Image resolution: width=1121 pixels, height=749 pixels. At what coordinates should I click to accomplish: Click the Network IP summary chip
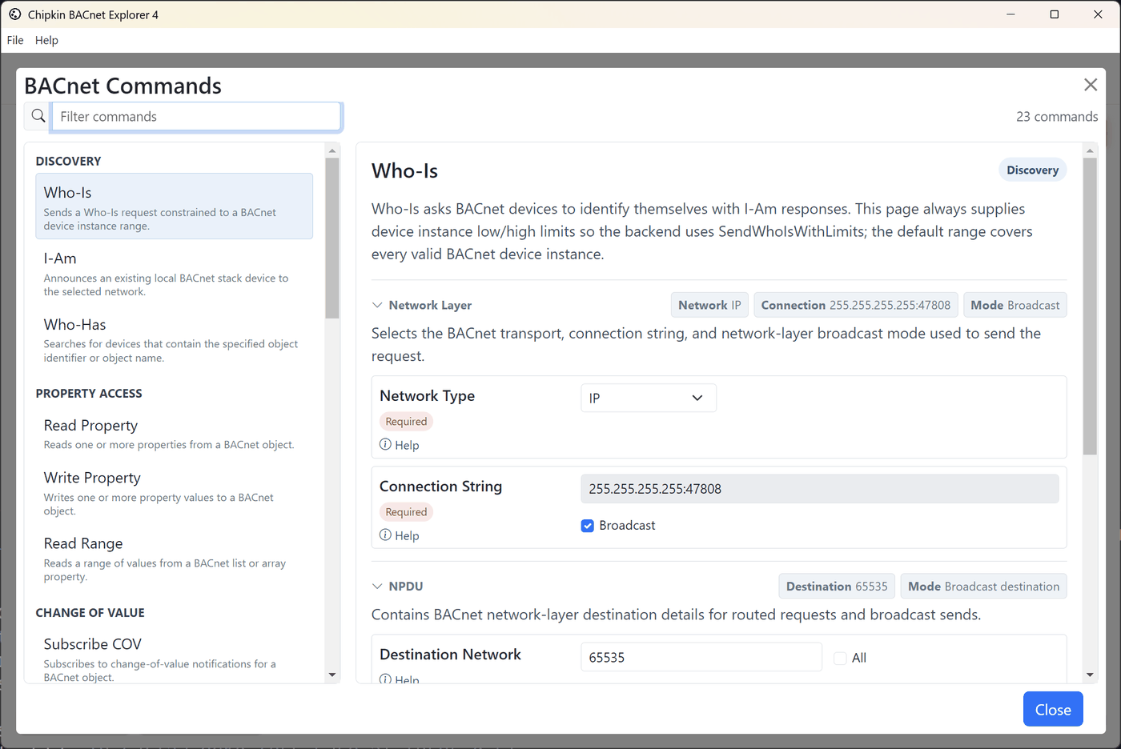[709, 305]
